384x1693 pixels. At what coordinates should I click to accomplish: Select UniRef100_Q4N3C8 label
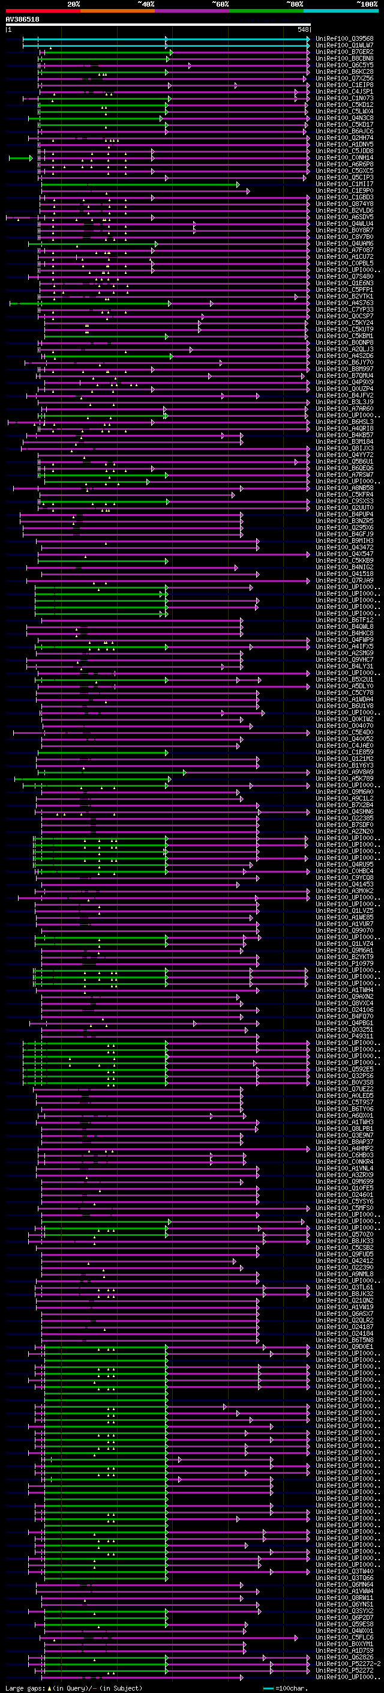(x=344, y=118)
